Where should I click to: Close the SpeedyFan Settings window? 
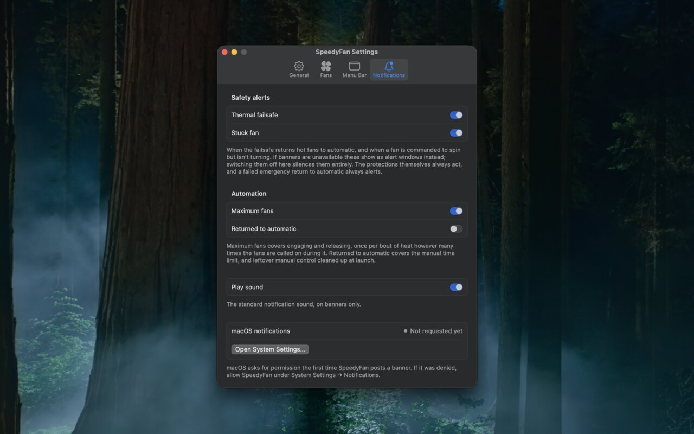[x=224, y=52]
